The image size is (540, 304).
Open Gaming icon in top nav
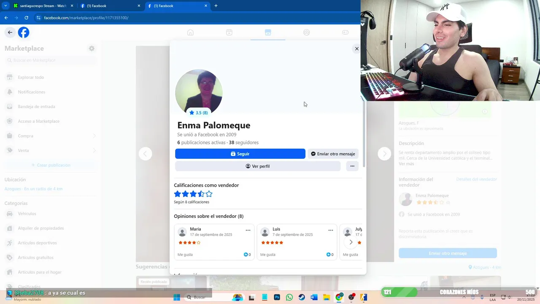[345, 33]
